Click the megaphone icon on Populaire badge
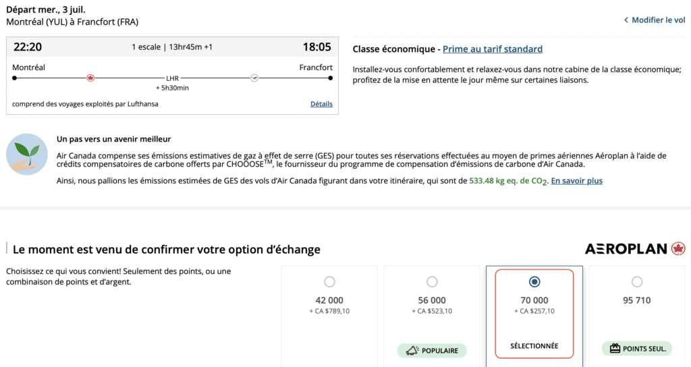The width and height of the screenshot is (691, 367). click(x=411, y=350)
